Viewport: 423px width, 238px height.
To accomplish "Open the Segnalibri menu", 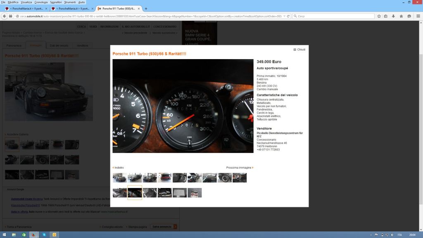I will click(x=56, y=2).
